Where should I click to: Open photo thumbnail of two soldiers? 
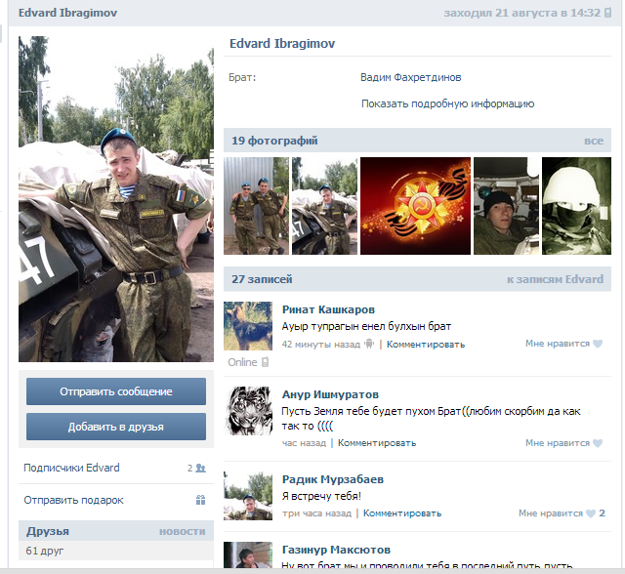[x=256, y=206]
